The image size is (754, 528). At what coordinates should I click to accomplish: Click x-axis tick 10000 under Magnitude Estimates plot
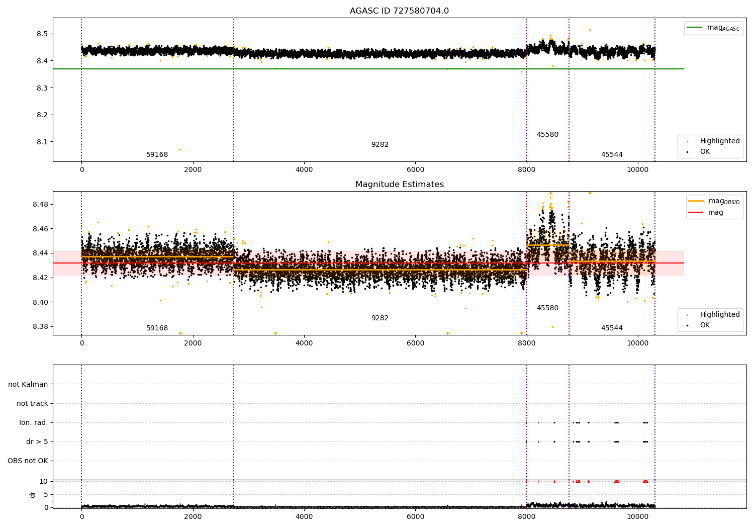click(637, 343)
